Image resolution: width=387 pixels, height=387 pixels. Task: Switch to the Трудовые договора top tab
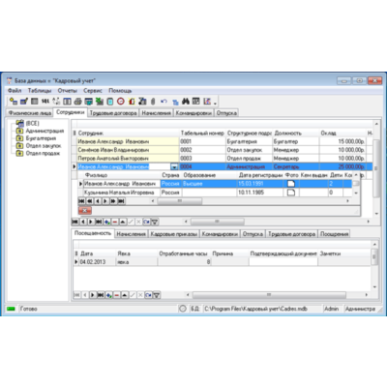[113, 113]
